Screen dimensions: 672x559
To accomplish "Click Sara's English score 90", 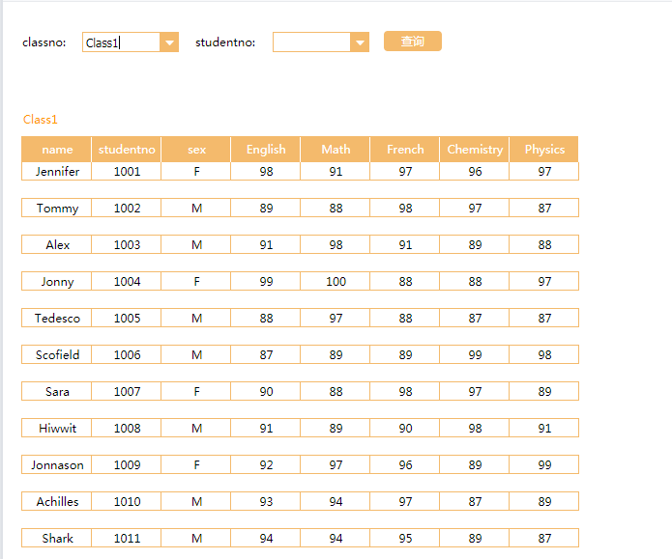I will coord(266,391).
